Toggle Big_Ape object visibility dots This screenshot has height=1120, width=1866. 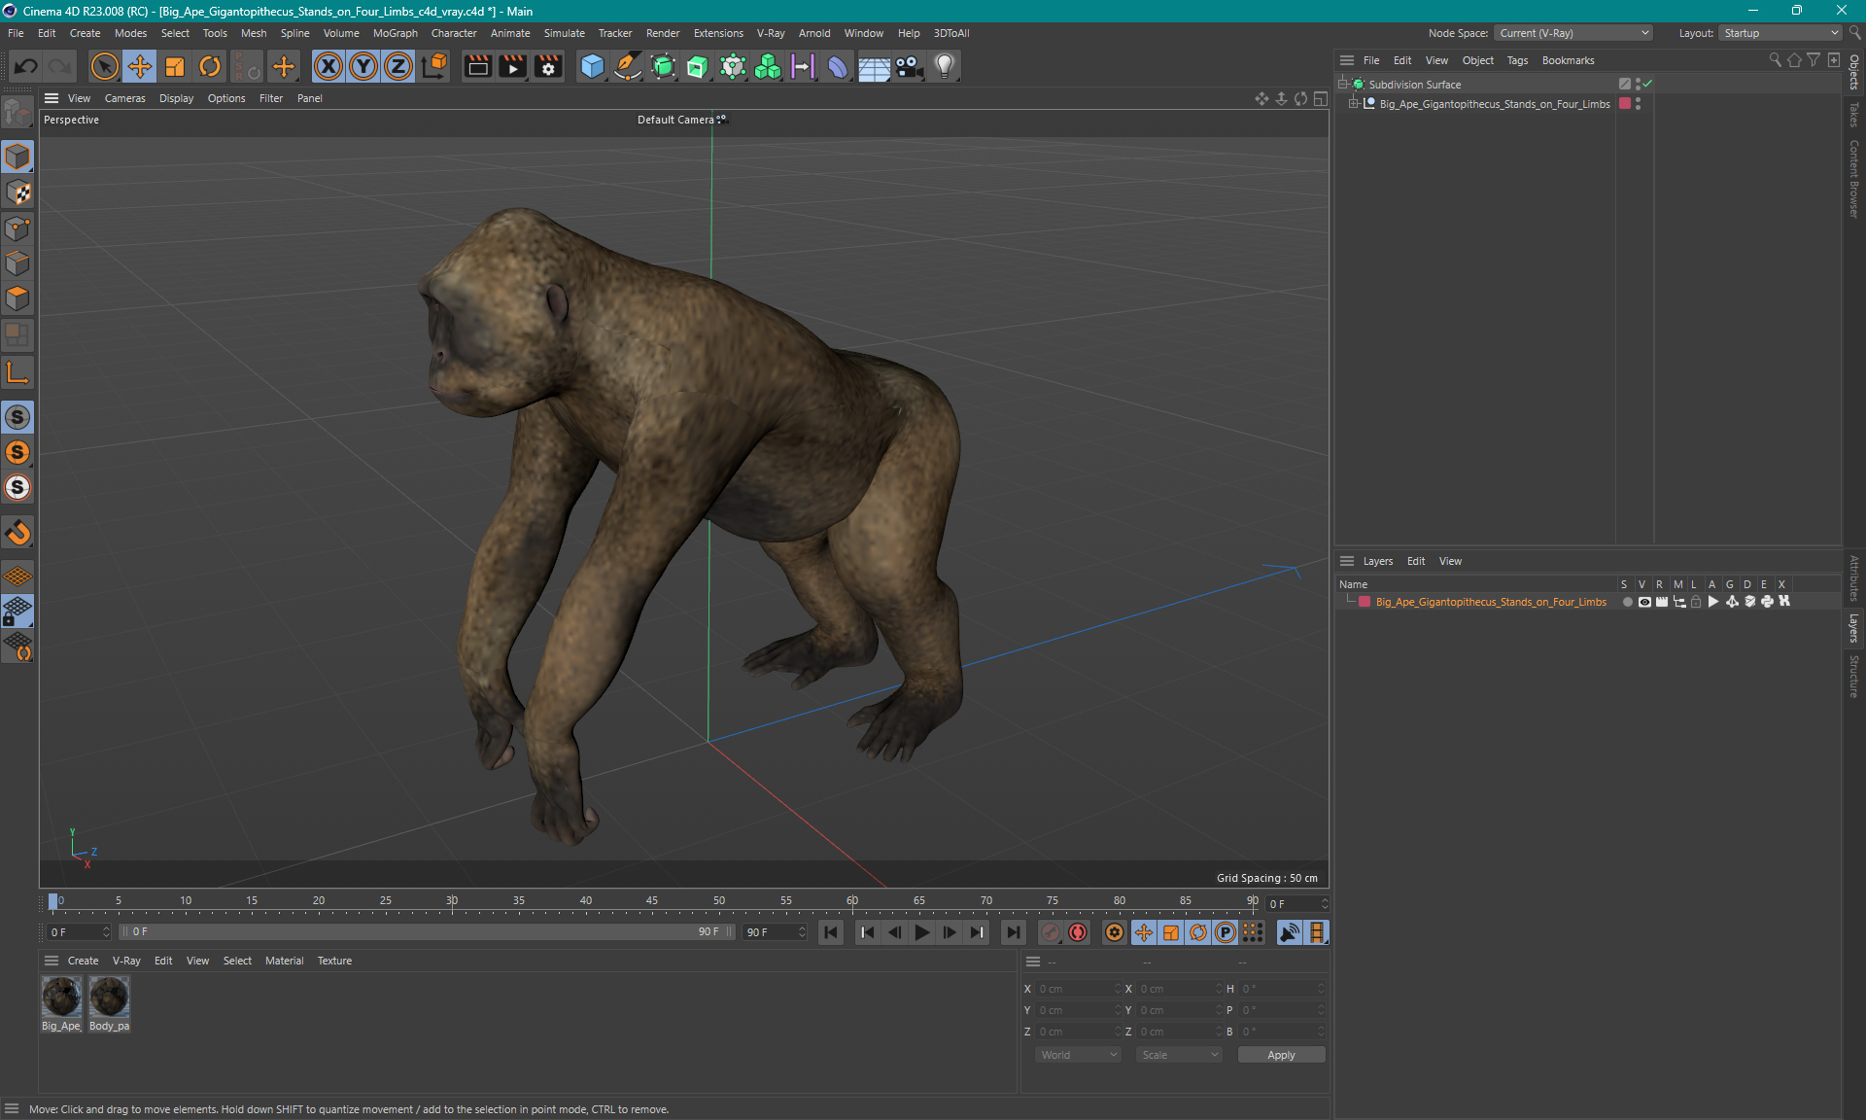1638,103
